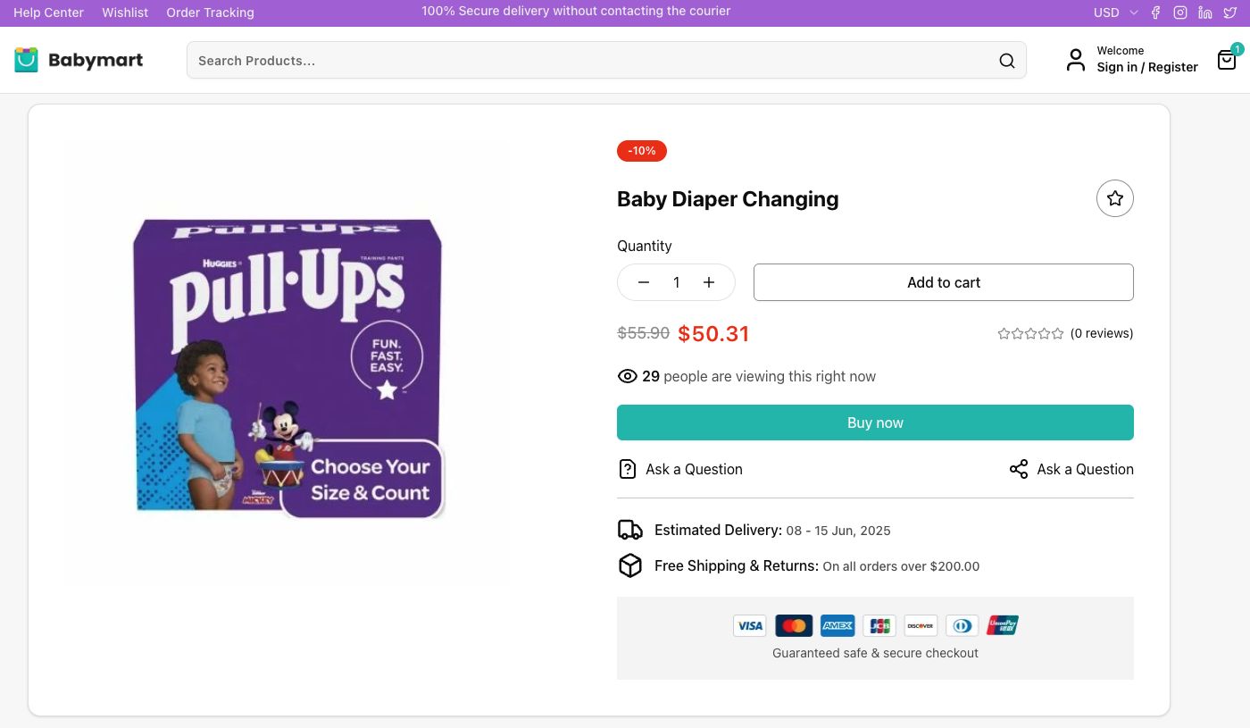This screenshot has width=1250, height=728.
Task: Open the Instagram social icon
Action: 1180,13
